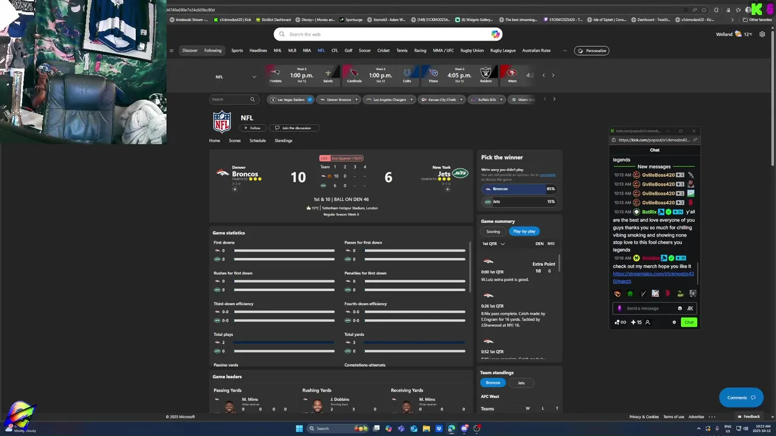The width and height of the screenshot is (776, 436).
Task: Open Microsoft Edge from the taskbar
Action: pyautogui.click(x=452, y=428)
